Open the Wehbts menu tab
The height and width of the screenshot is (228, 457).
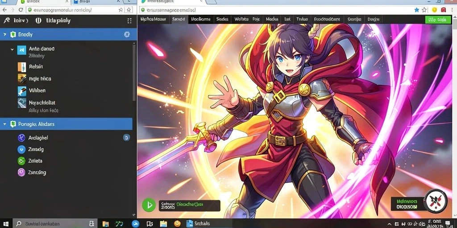[241, 20]
